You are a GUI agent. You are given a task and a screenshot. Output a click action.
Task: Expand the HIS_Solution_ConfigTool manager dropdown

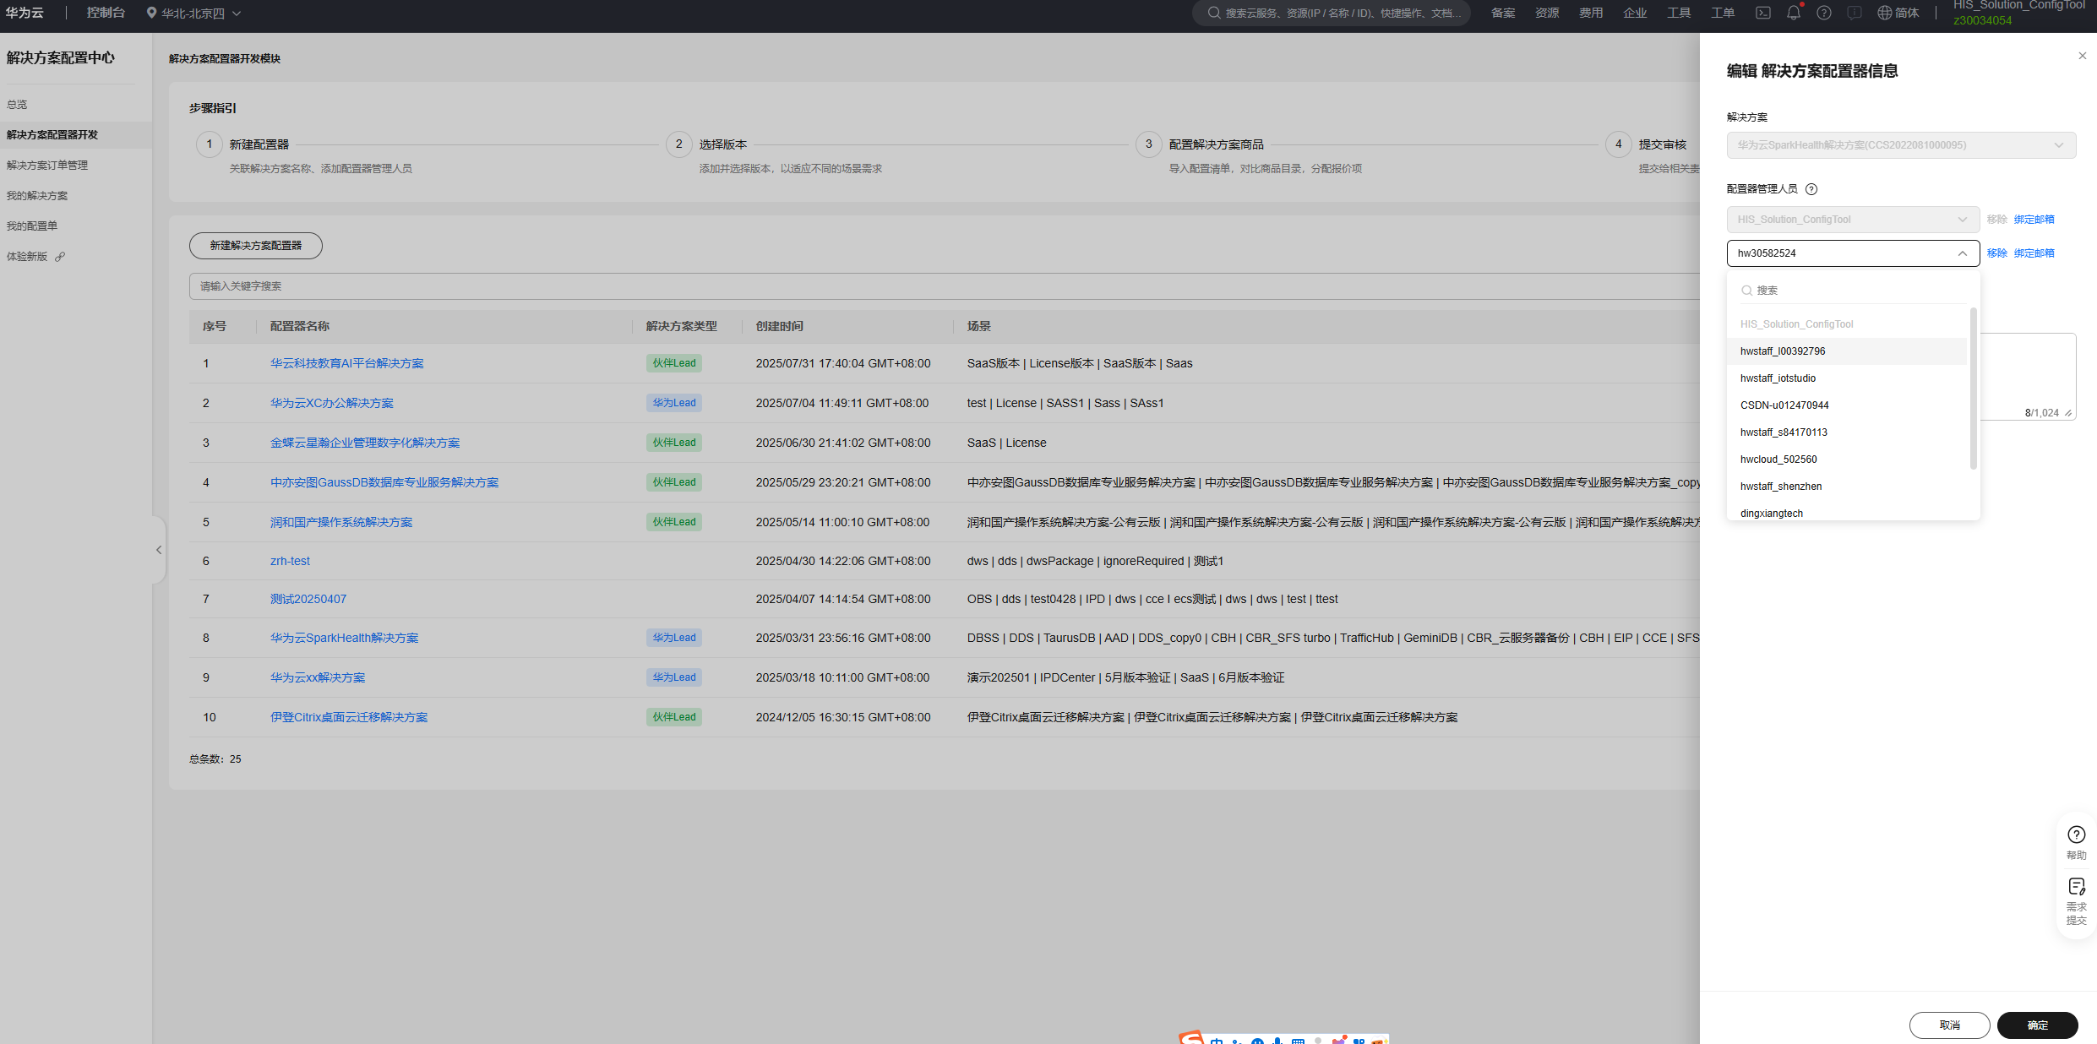coord(1853,220)
